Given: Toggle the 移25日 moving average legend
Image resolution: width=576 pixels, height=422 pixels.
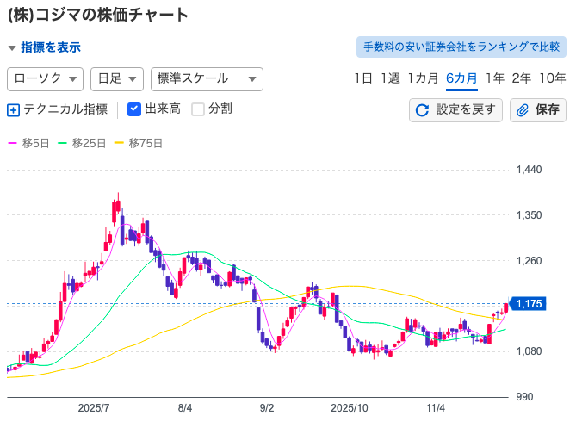Looking at the screenshot, I should pos(82,142).
